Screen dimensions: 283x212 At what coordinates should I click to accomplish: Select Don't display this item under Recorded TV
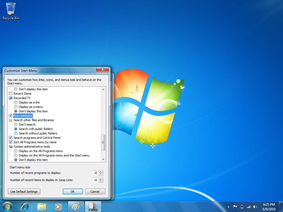click(16, 111)
